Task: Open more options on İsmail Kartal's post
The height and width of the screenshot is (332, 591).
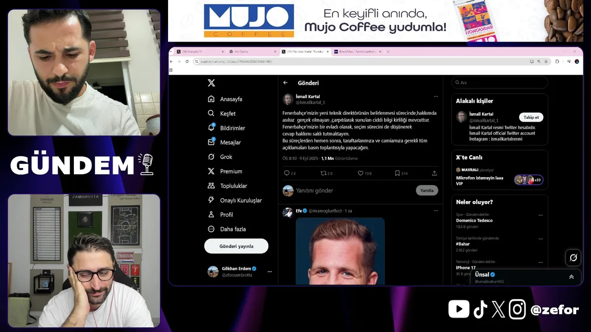Action: pos(435,96)
